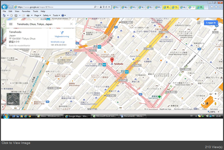Expand the feeds dropdown arrow
The image size is (224, 150).
(20, 15)
